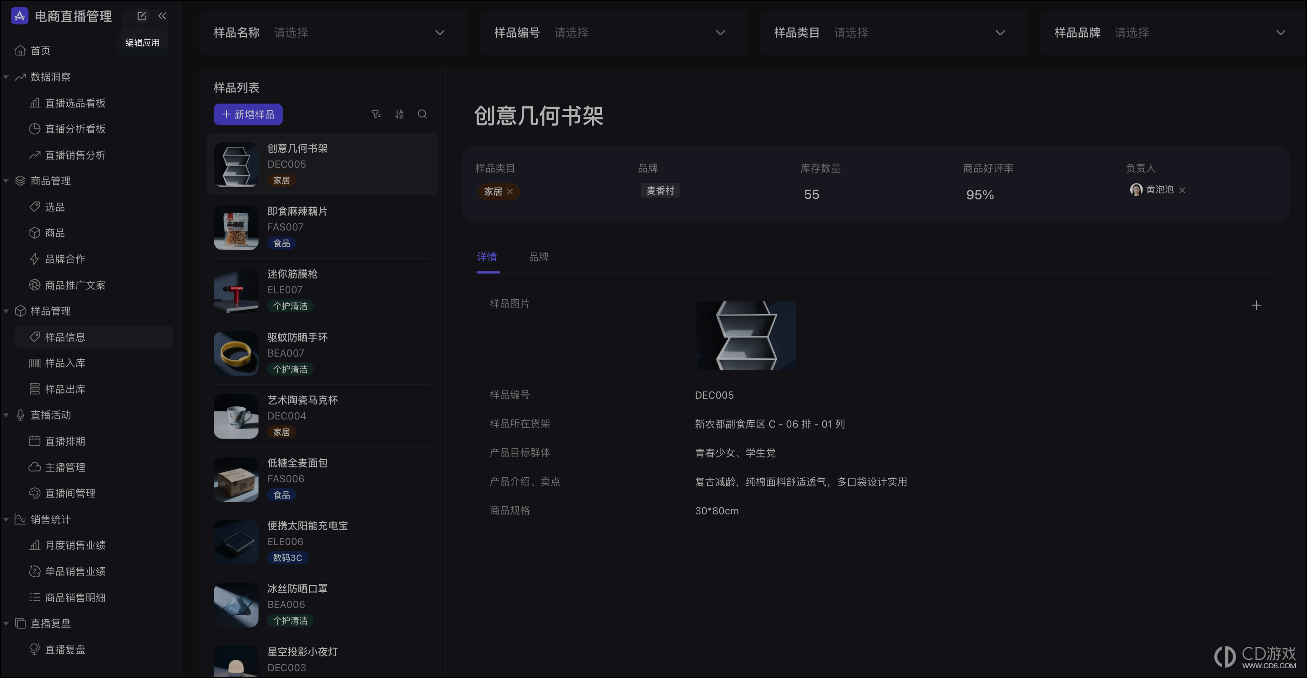
Task: Open the filter icon in sample list
Action: [376, 114]
